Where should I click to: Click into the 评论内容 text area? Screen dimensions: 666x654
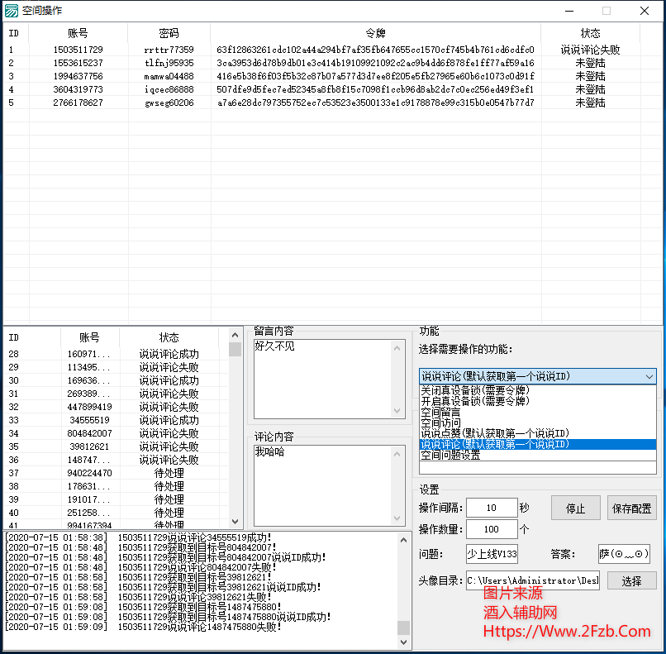323,484
